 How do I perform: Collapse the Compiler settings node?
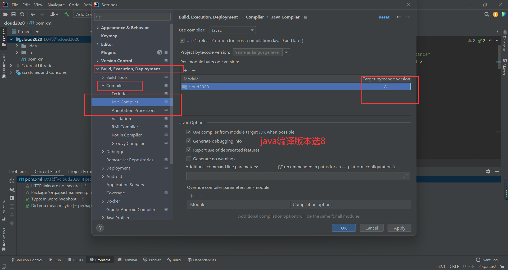tap(103, 85)
